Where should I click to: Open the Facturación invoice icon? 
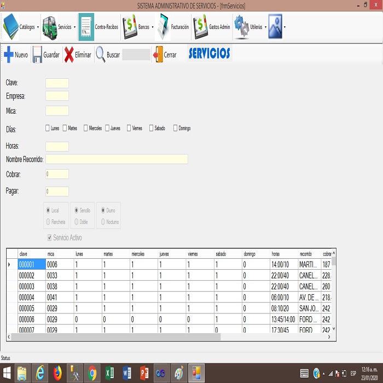tap(164, 26)
